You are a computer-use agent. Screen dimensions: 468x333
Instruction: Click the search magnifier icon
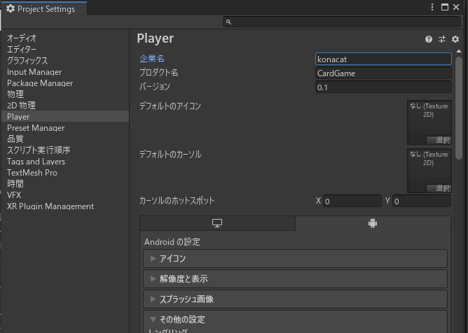point(228,22)
